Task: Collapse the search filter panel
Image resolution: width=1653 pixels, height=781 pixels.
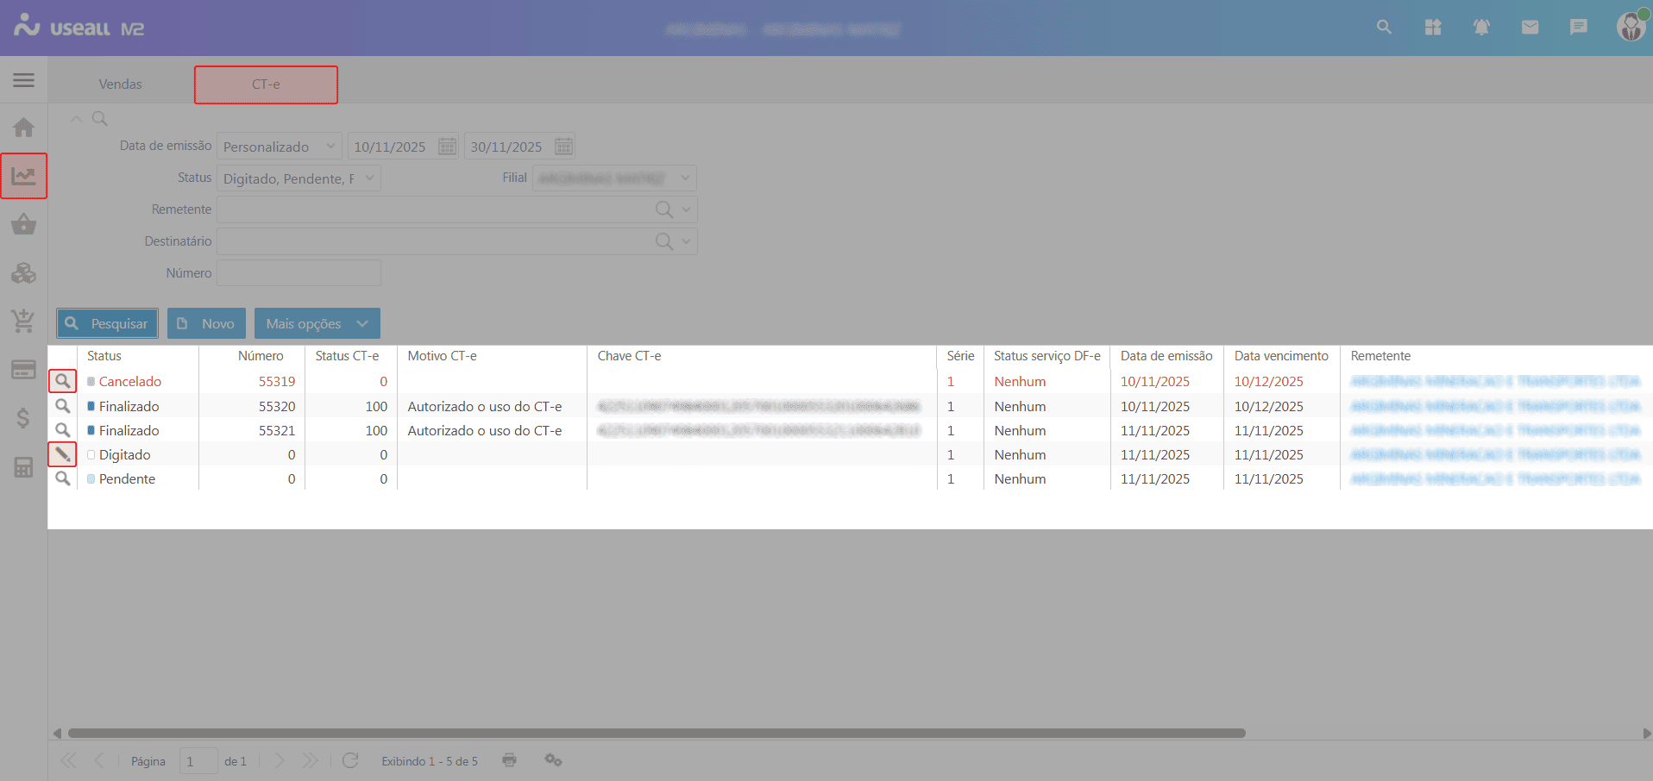Action: 76,119
